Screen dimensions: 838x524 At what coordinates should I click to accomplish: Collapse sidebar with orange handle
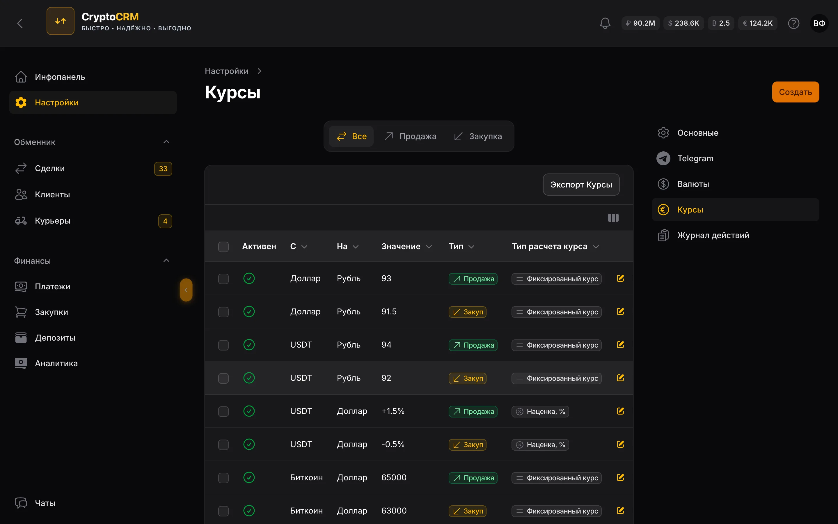pyautogui.click(x=186, y=290)
